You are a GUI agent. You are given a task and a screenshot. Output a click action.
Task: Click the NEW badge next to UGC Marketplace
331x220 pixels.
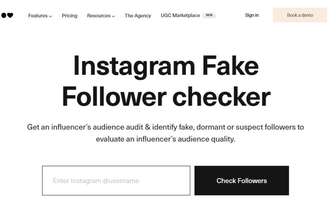pos(209,15)
